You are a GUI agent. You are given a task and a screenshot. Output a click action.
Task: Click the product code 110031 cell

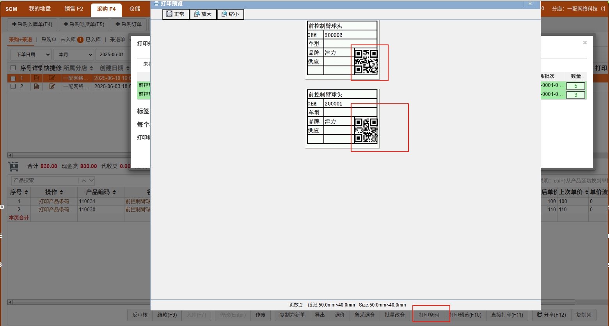[101, 202]
